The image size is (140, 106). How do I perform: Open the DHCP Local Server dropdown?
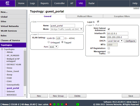tap(115, 41)
